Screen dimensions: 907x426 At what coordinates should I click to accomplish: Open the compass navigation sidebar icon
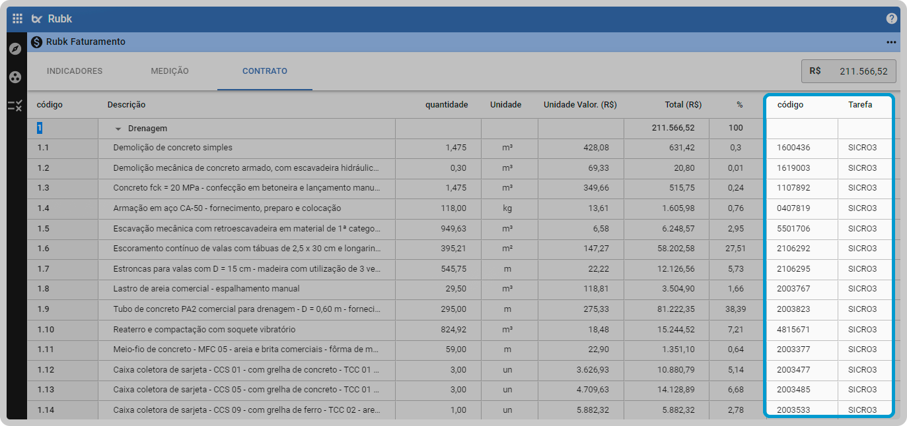(15, 49)
